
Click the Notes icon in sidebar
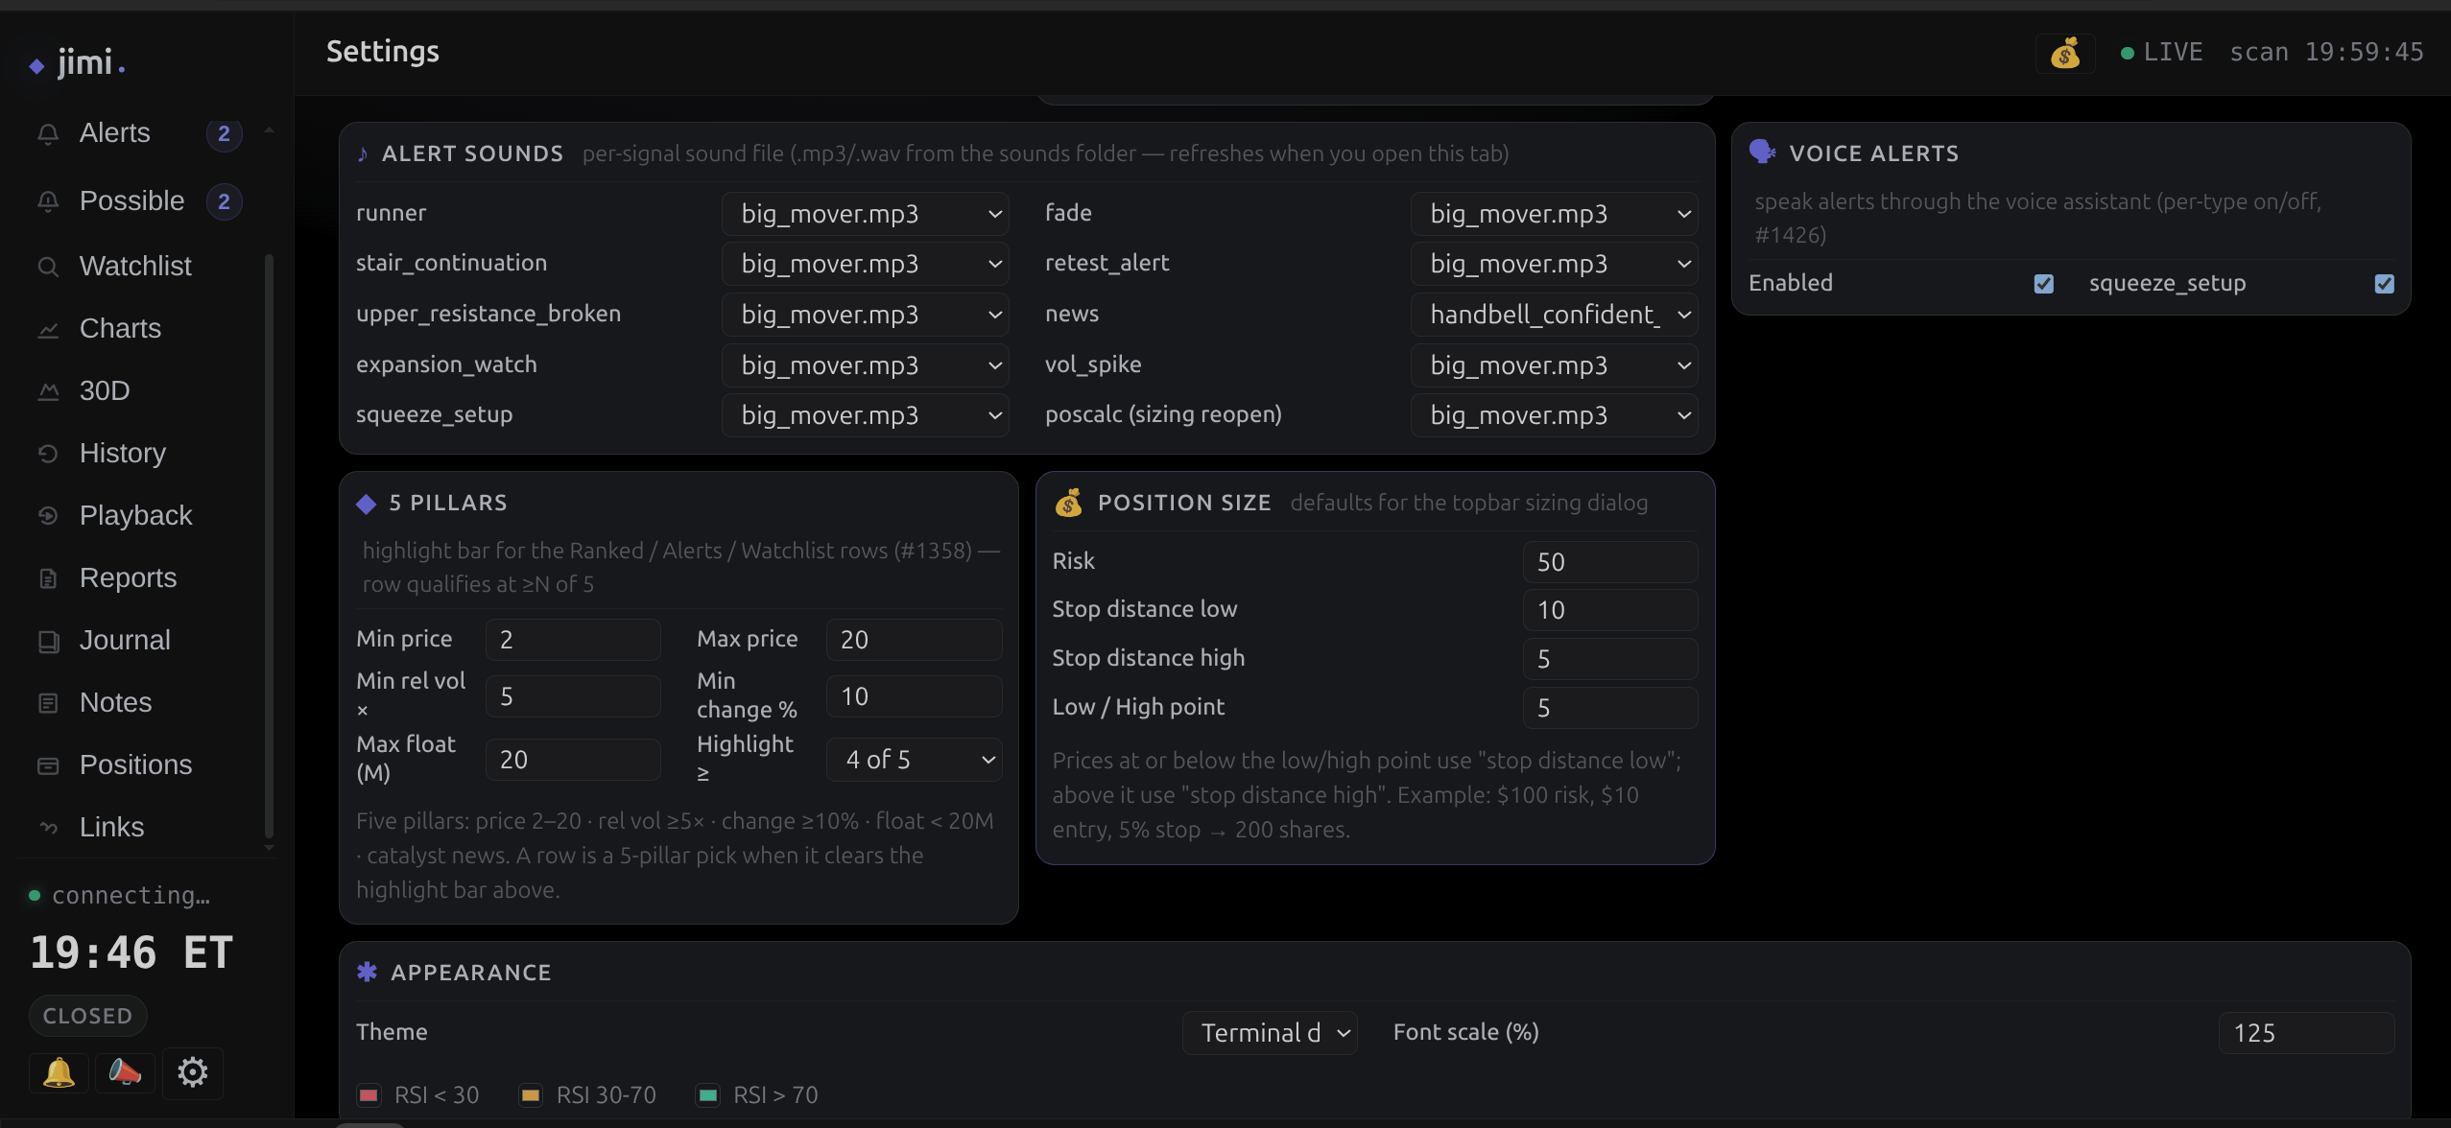(x=48, y=703)
